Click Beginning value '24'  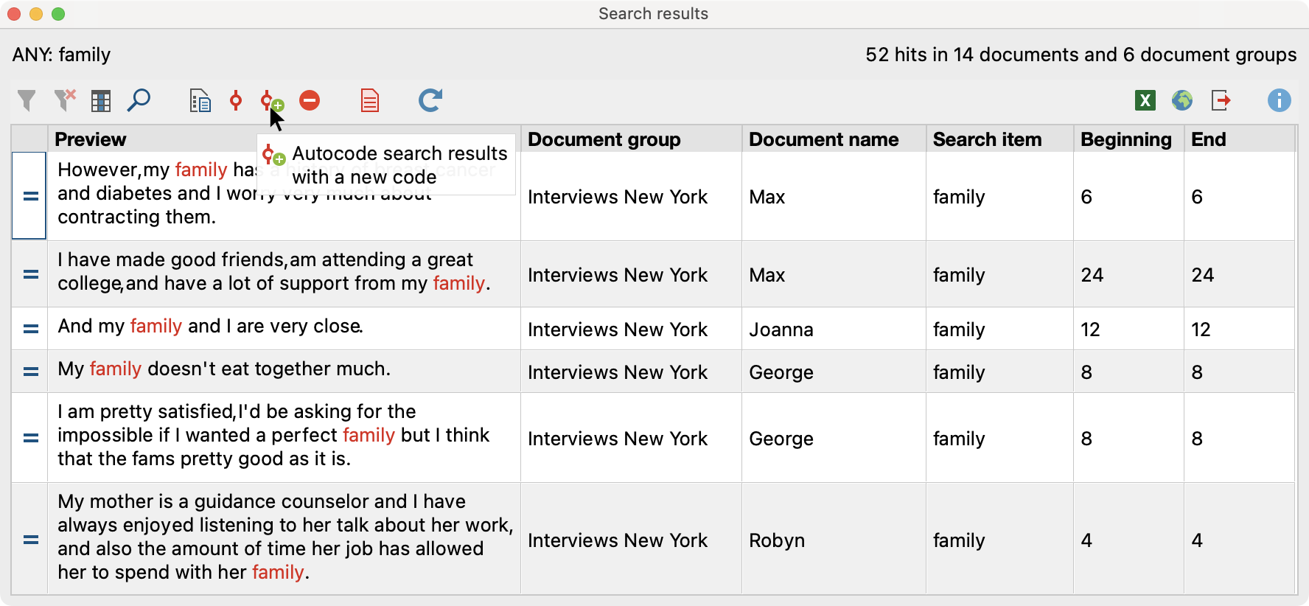pos(1092,275)
